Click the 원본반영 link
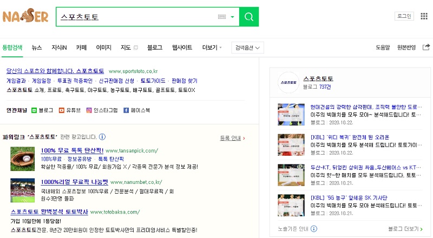Screen dimensions: 433x238 [x=406, y=48]
